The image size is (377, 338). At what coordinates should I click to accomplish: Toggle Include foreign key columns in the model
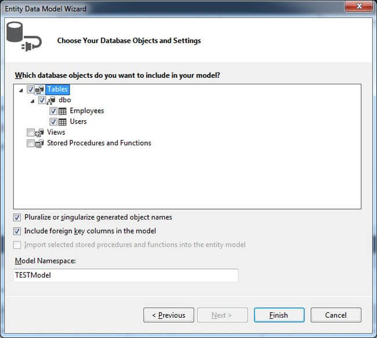click(17, 231)
